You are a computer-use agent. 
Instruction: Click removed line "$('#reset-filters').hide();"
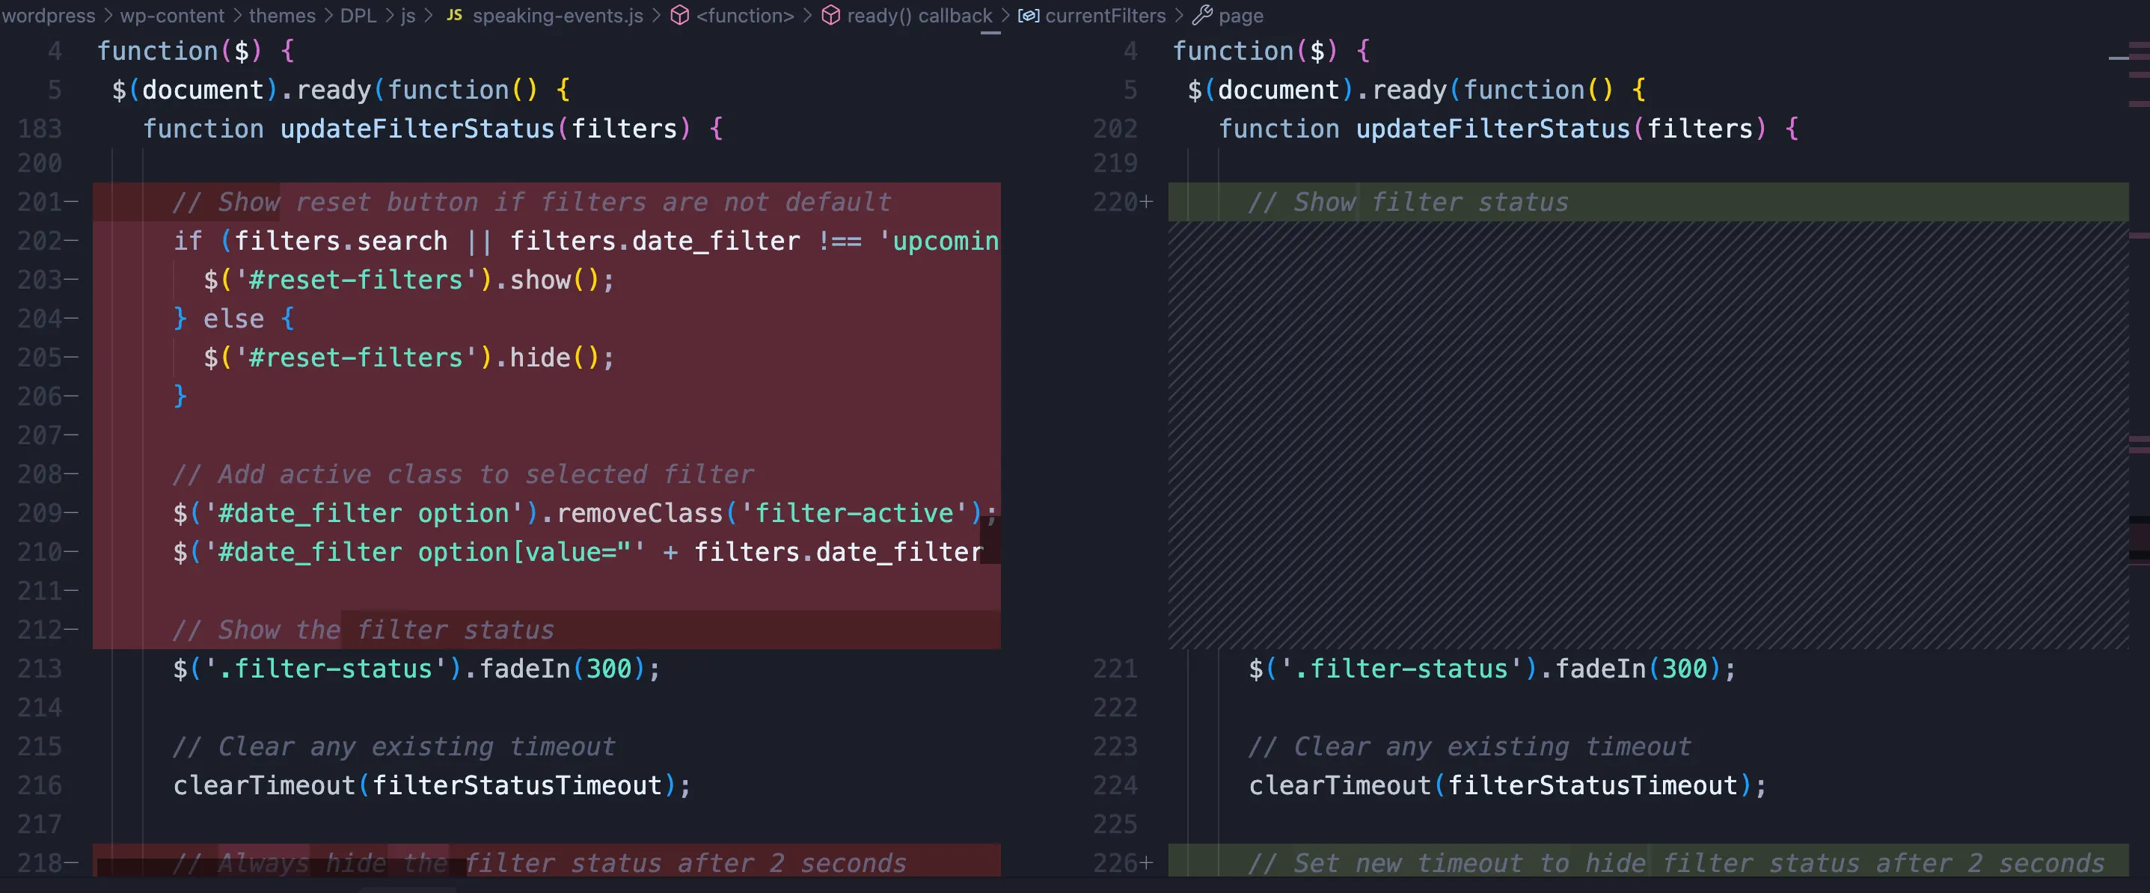[409, 357]
